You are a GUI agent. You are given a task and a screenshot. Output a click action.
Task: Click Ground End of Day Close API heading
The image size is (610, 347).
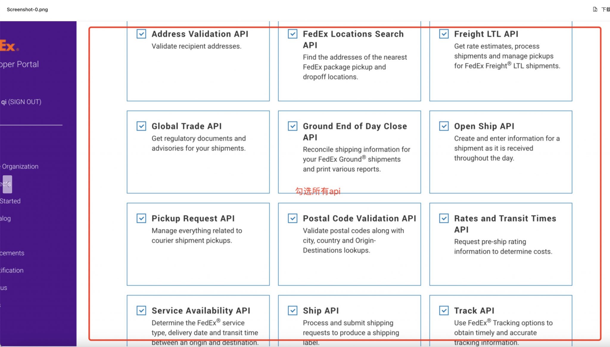click(x=355, y=132)
